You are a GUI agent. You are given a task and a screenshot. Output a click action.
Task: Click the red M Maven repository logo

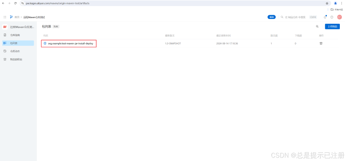pos(5,27)
